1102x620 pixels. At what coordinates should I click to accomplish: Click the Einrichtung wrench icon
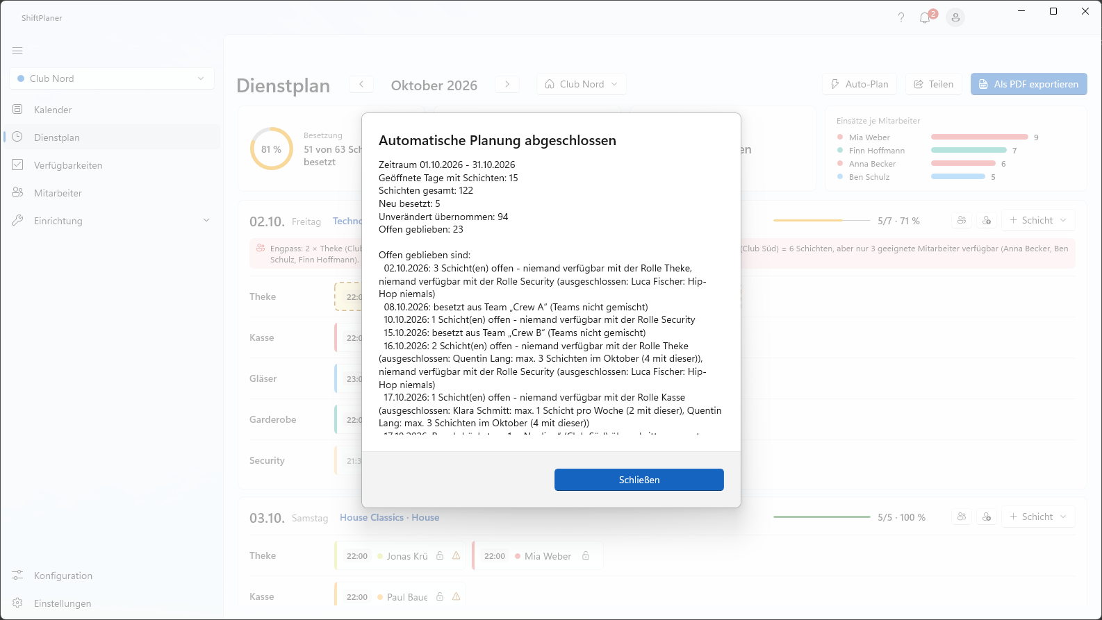click(x=17, y=220)
